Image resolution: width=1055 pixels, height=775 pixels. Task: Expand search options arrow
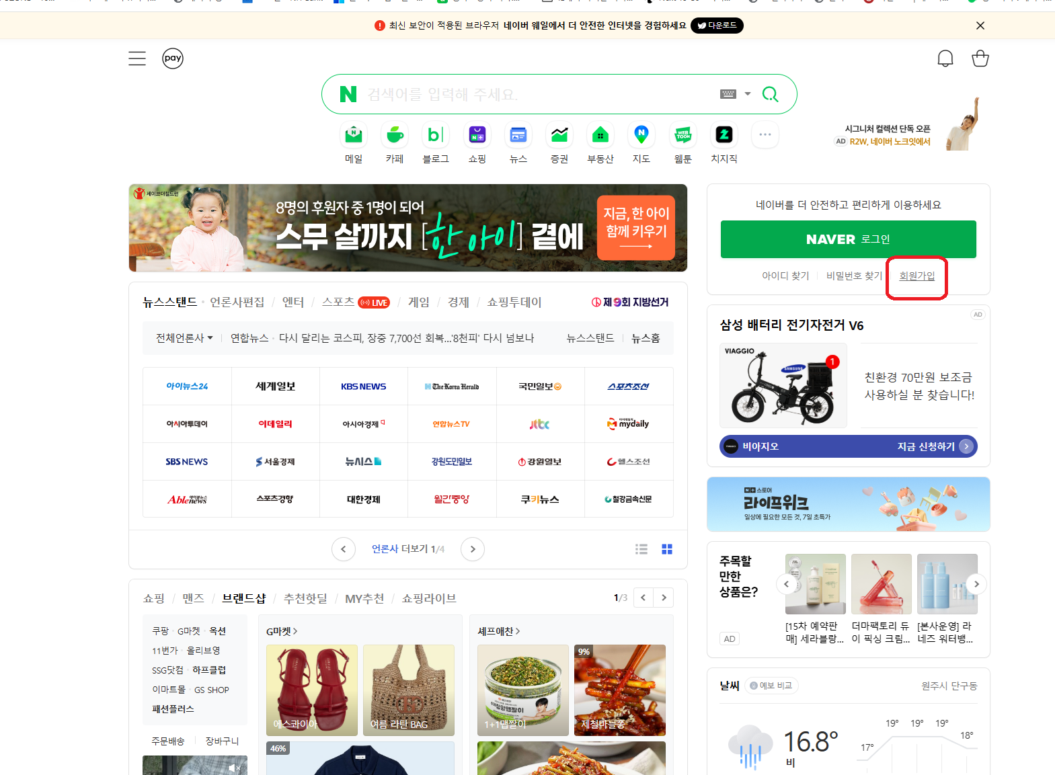748,94
